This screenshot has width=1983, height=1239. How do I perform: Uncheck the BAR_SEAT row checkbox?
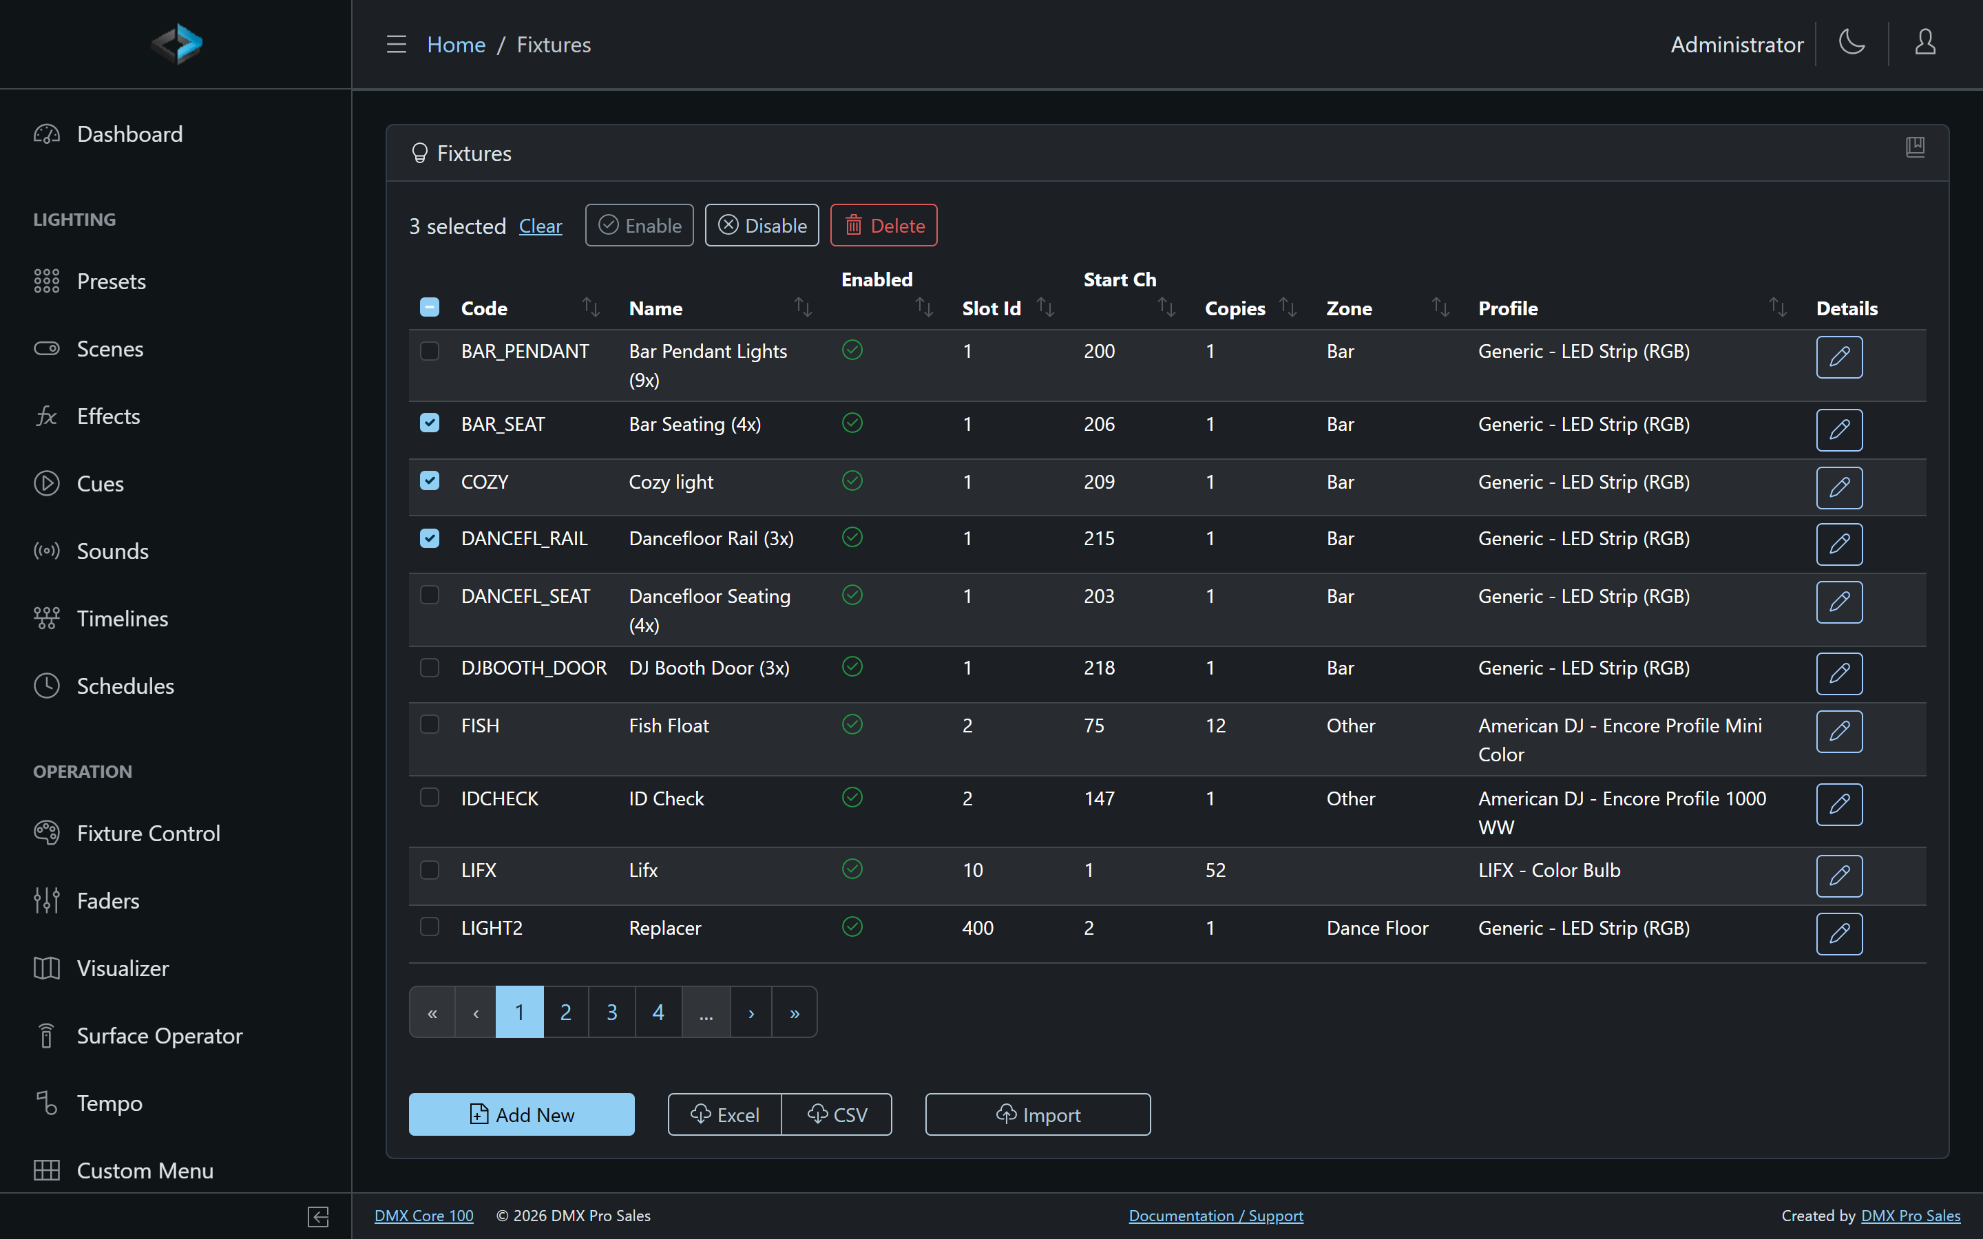430,423
